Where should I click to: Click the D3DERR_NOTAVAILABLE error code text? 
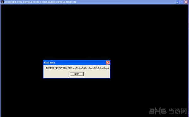click(59, 68)
